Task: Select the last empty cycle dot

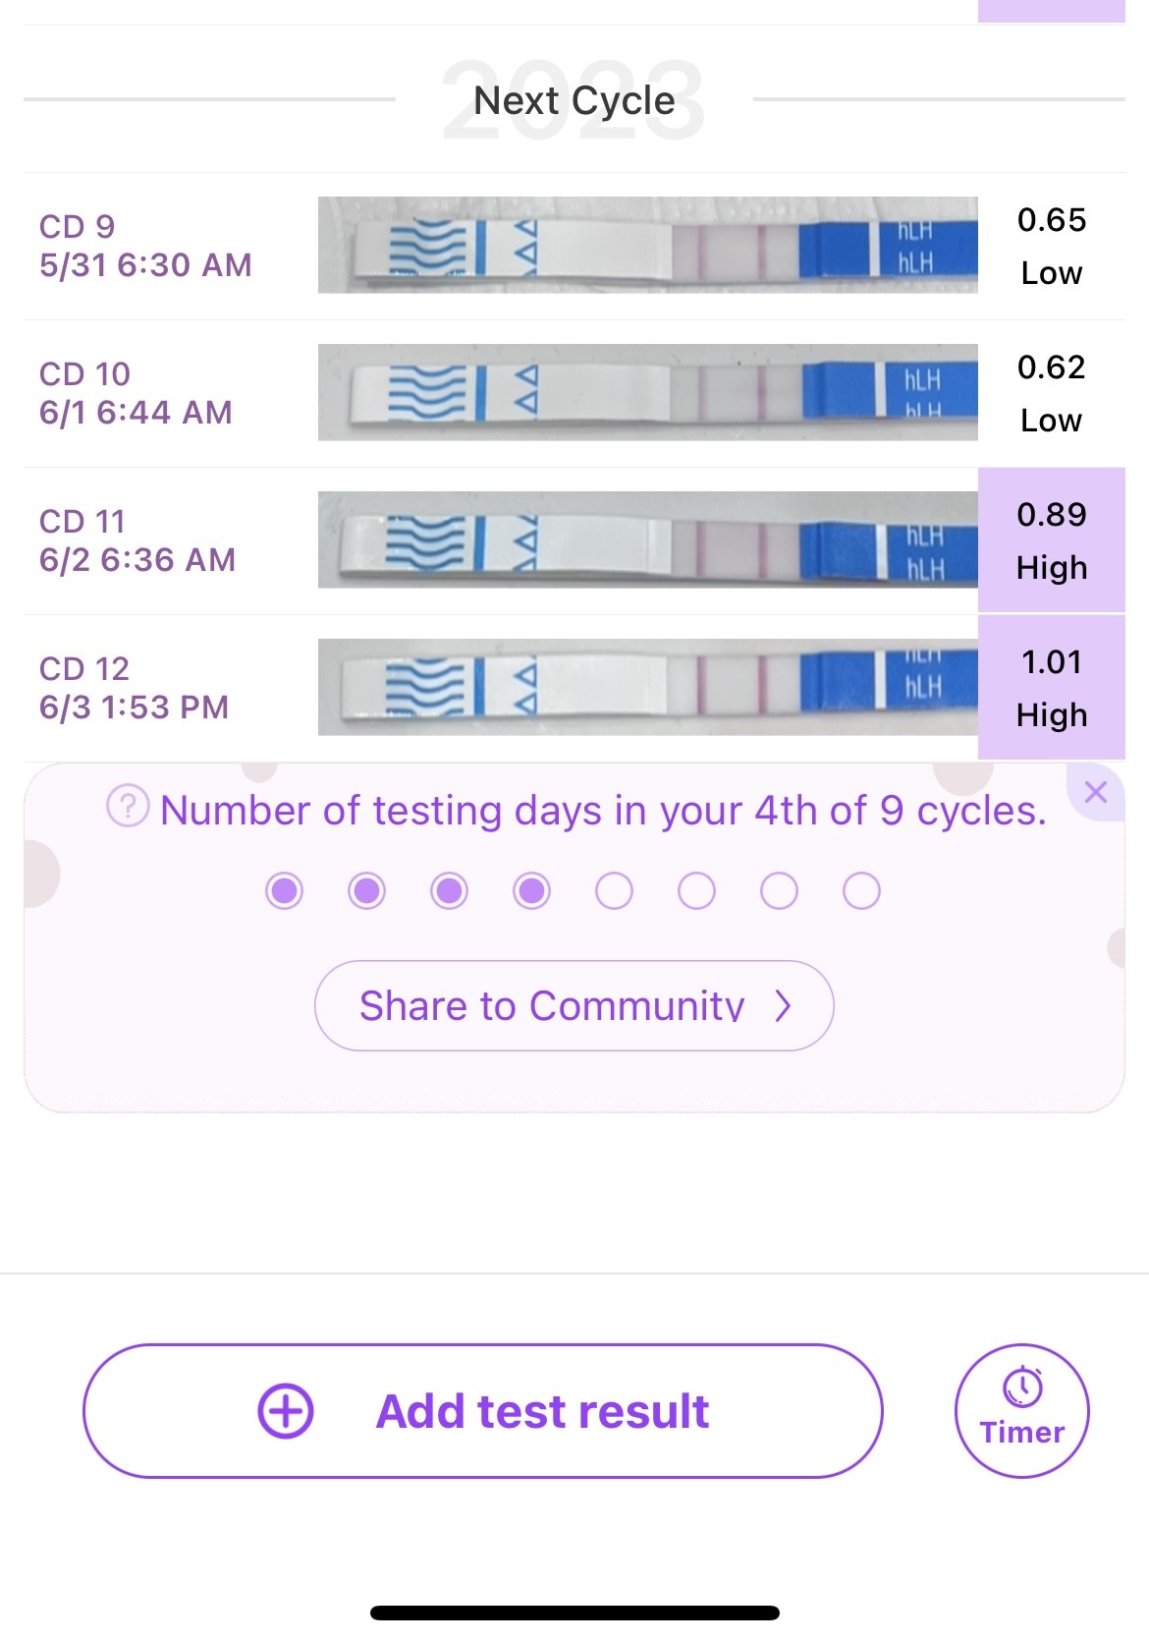Action: (861, 891)
